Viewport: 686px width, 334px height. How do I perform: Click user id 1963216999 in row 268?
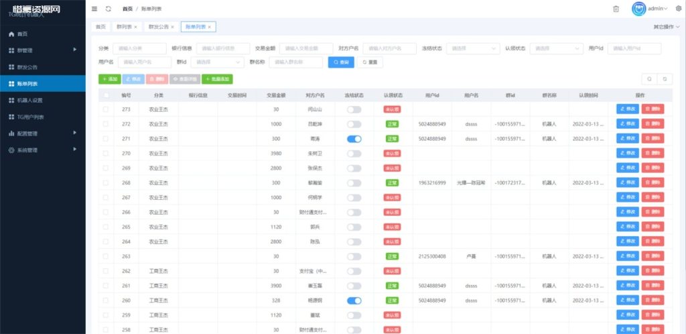coord(432,183)
